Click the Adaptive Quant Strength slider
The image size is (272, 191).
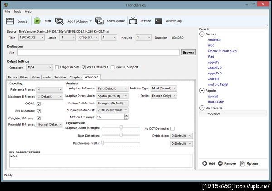(121, 127)
